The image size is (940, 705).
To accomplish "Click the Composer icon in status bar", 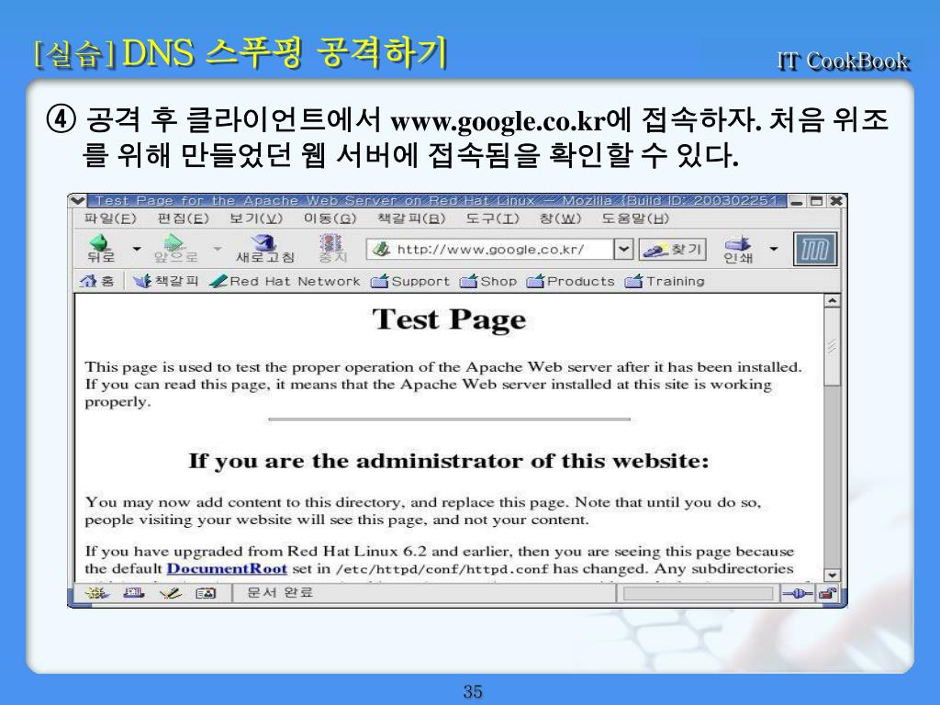I will pos(170,593).
